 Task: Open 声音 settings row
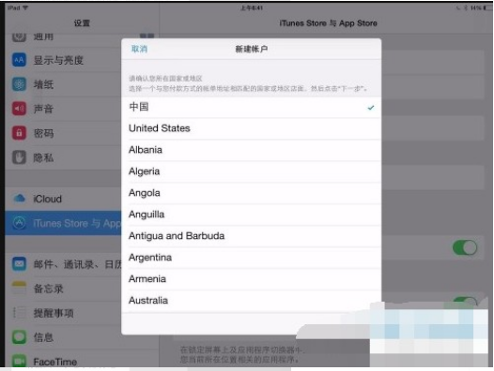tap(63, 109)
